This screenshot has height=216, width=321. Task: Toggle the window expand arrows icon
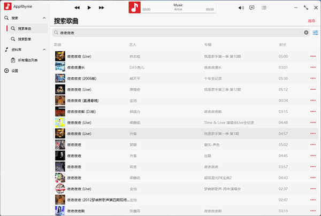click(306, 8)
